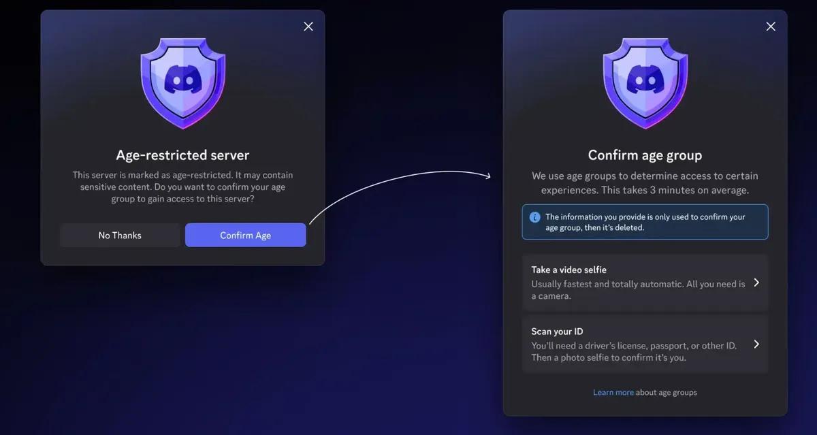Screen dimensions: 817x435
Task: Click the No Thanks button
Action: click(120, 235)
